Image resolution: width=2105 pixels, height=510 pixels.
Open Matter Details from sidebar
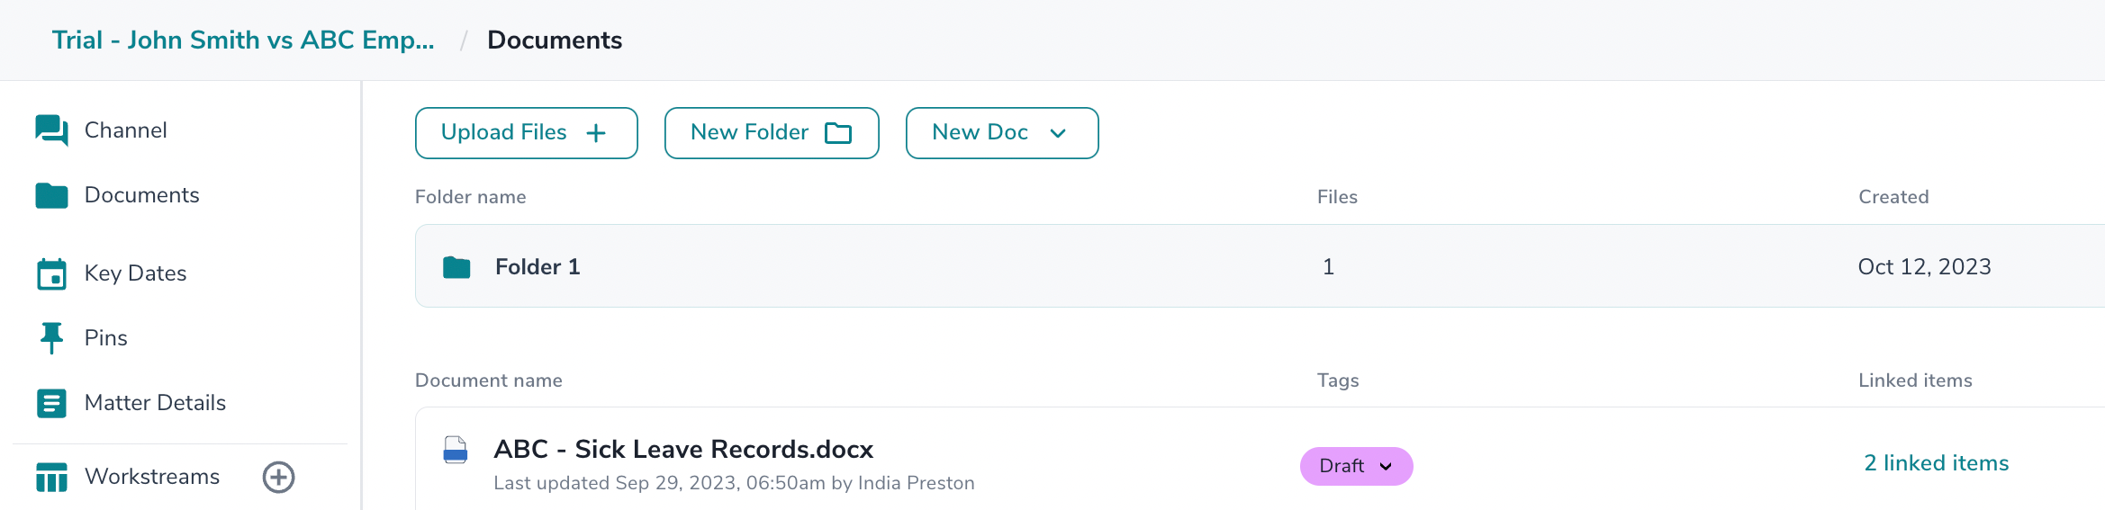[x=155, y=403]
